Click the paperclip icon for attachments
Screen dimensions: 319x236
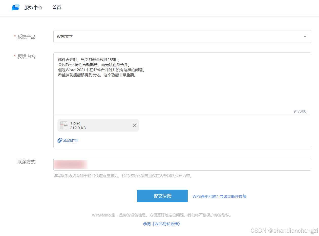(x=60, y=140)
